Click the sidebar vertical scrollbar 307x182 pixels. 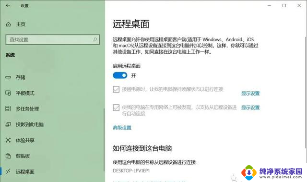click(x=104, y=139)
